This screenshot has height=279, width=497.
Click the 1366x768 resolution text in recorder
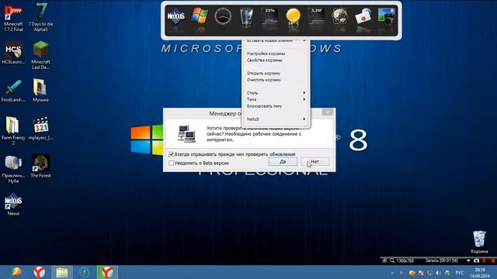tap(405, 260)
